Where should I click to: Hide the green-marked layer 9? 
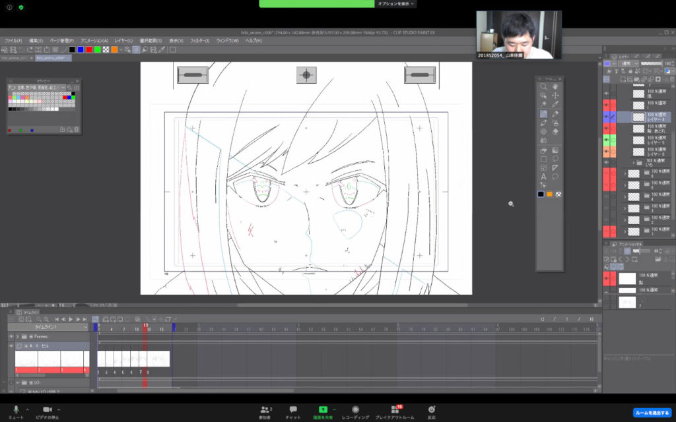pos(606,140)
